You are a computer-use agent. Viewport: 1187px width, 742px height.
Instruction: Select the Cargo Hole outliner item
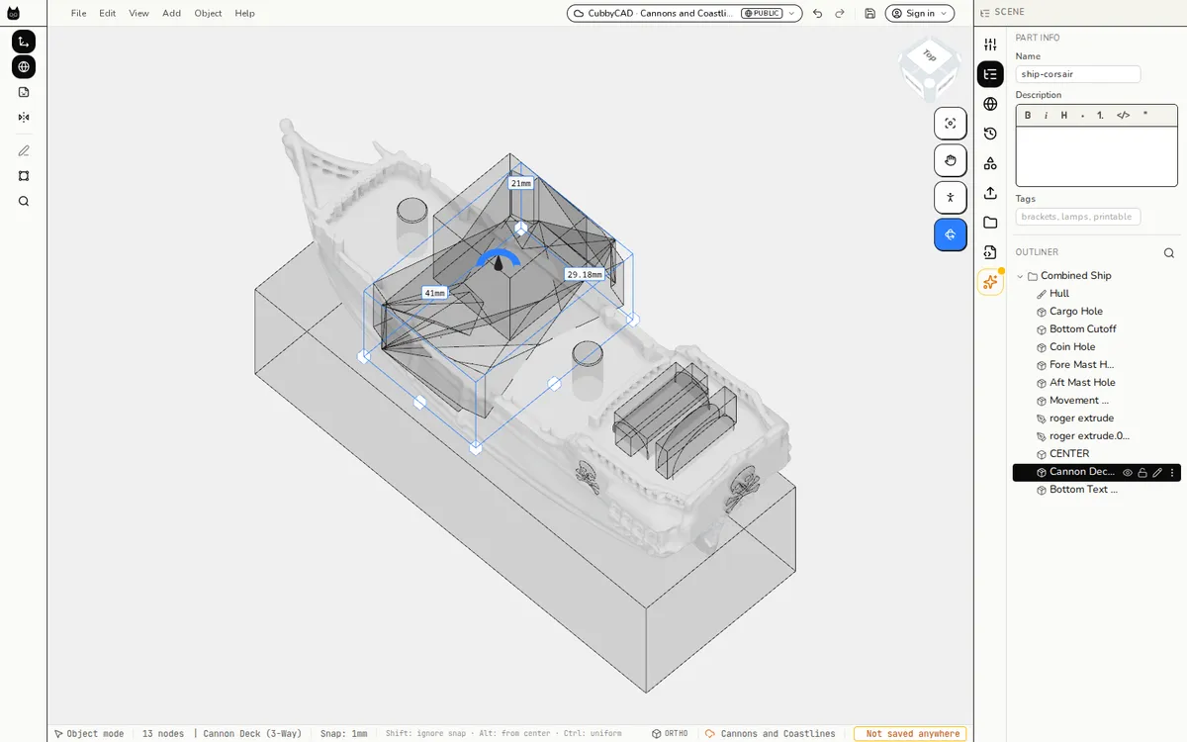[1076, 312]
